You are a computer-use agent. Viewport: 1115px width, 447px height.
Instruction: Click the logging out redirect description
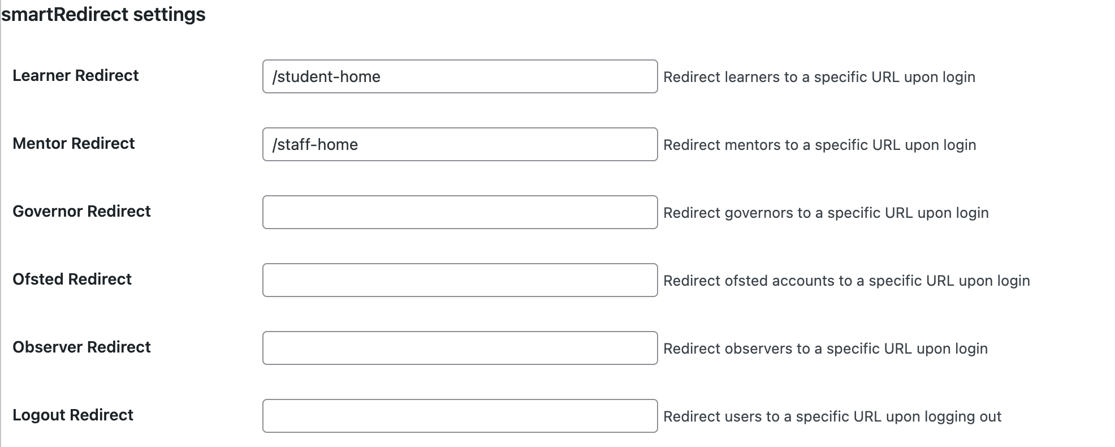[x=832, y=416]
